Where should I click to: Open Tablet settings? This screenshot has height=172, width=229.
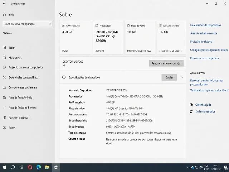(12, 48)
